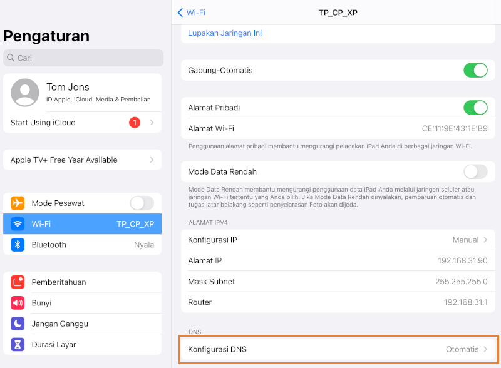
Task: Select the Wi-Fi icon in sidebar
Action: [18, 224]
